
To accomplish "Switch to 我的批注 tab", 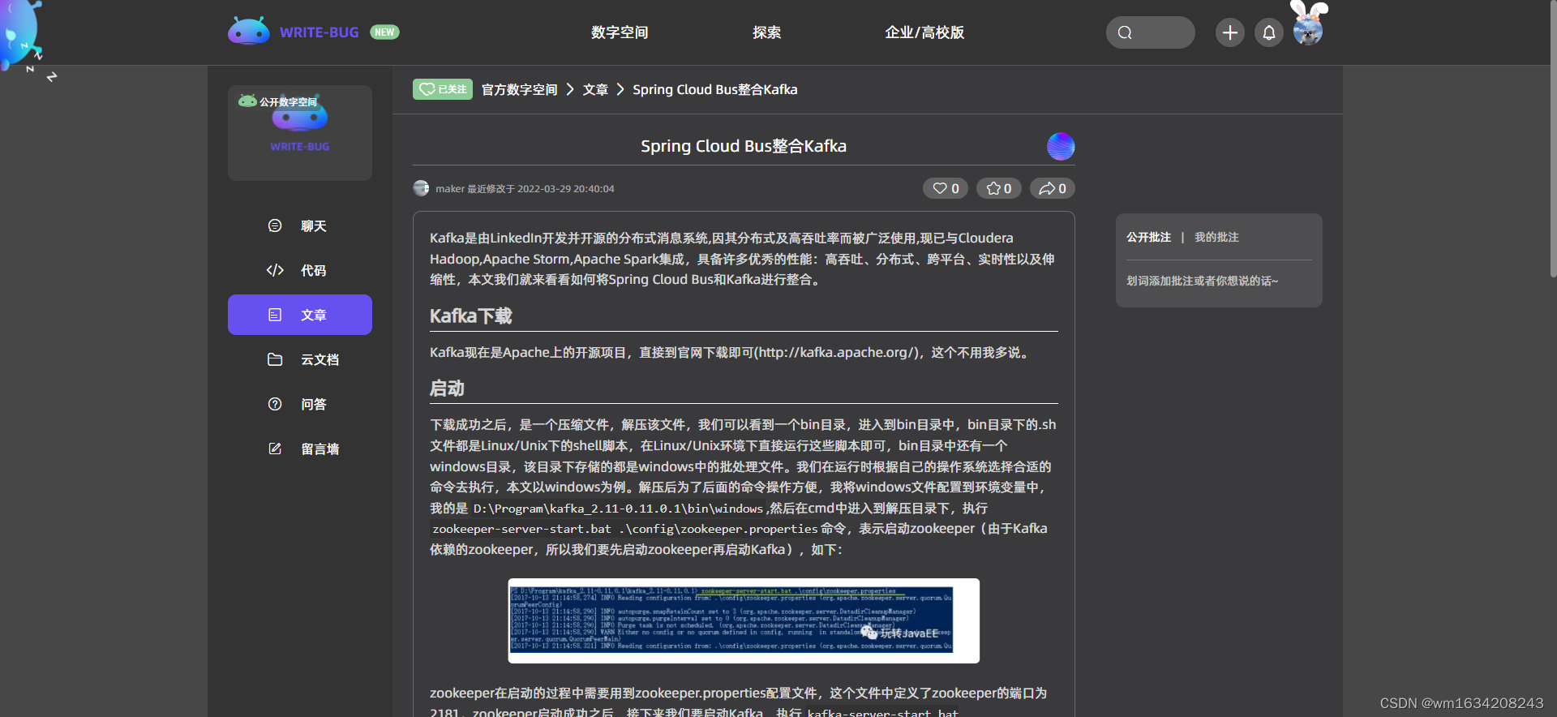I will click(1216, 237).
